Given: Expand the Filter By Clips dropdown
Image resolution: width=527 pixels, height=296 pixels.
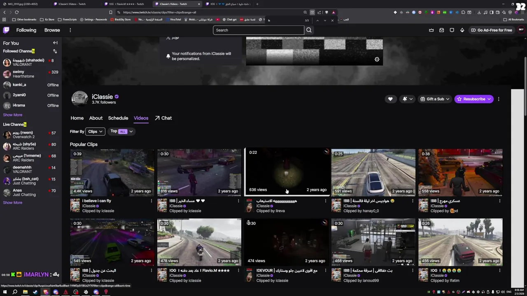Looking at the screenshot, I should (x=95, y=132).
